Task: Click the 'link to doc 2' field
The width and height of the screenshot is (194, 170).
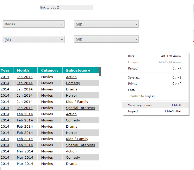Action: (x=66, y=7)
